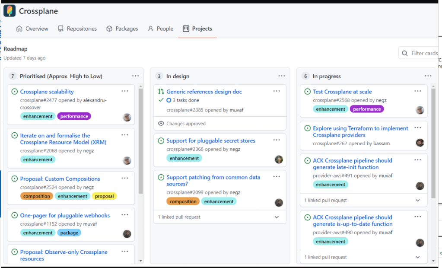Click open-issue icon beside Observe-only Crossplane resources
The height and width of the screenshot is (268, 442).
click(14, 252)
